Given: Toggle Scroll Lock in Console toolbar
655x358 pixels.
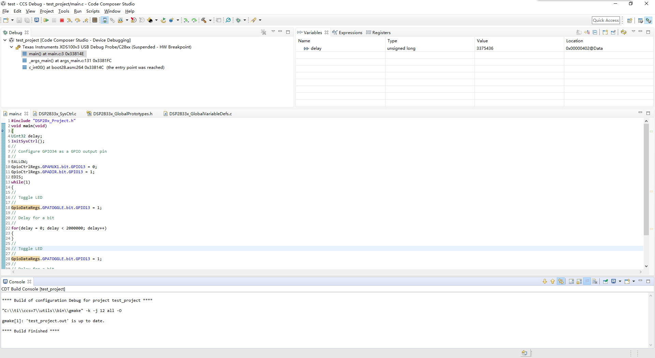Looking at the screenshot, I should coord(579,282).
